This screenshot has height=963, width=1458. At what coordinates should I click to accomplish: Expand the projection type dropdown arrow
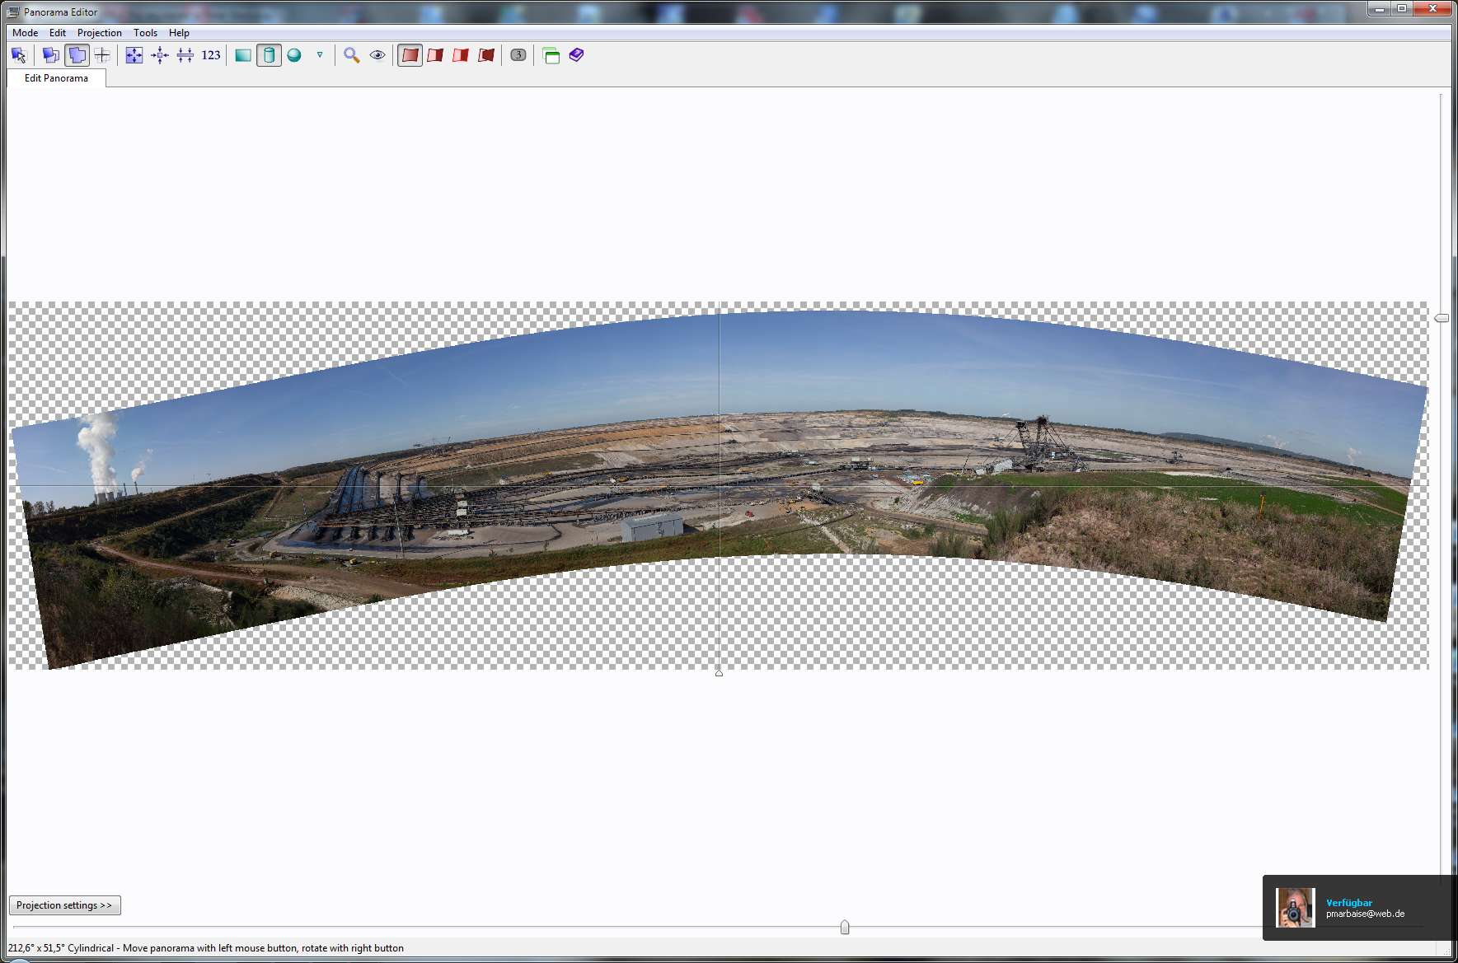[x=320, y=55]
